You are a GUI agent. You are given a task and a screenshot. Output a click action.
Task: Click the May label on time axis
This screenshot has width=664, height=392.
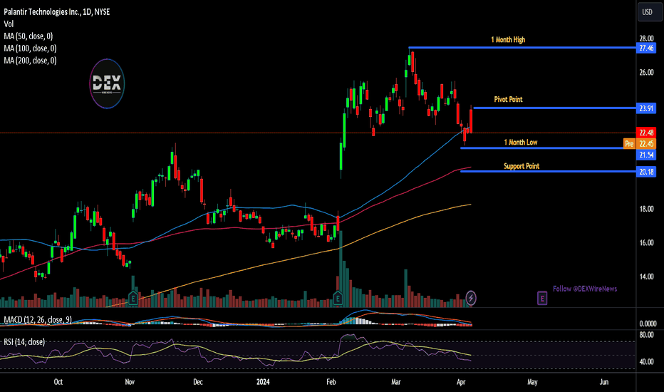pyautogui.click(x=532, y=382)
